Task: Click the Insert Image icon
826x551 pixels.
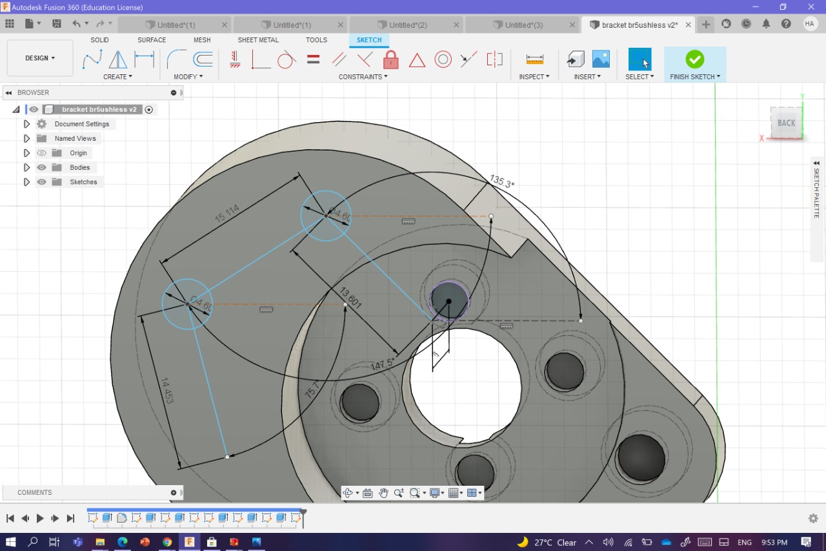Action: pos(601,59)
